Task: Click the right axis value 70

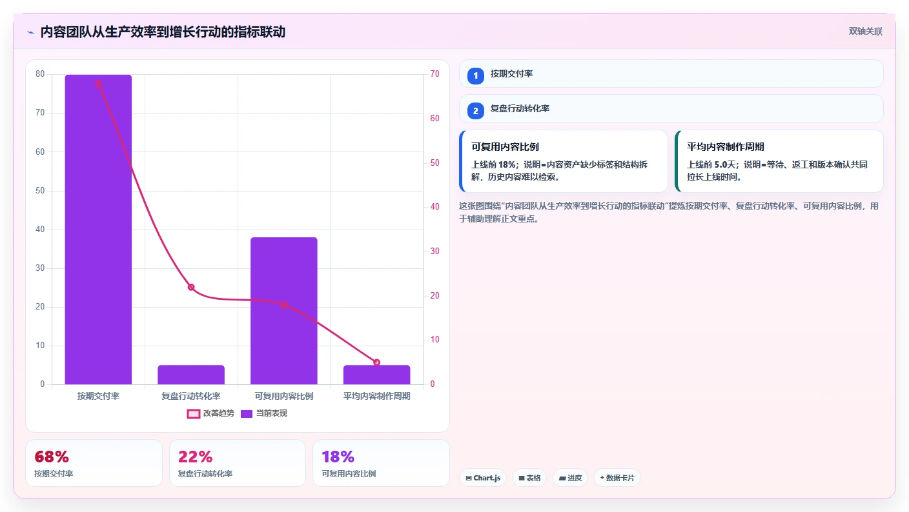Action: point(435,74)
